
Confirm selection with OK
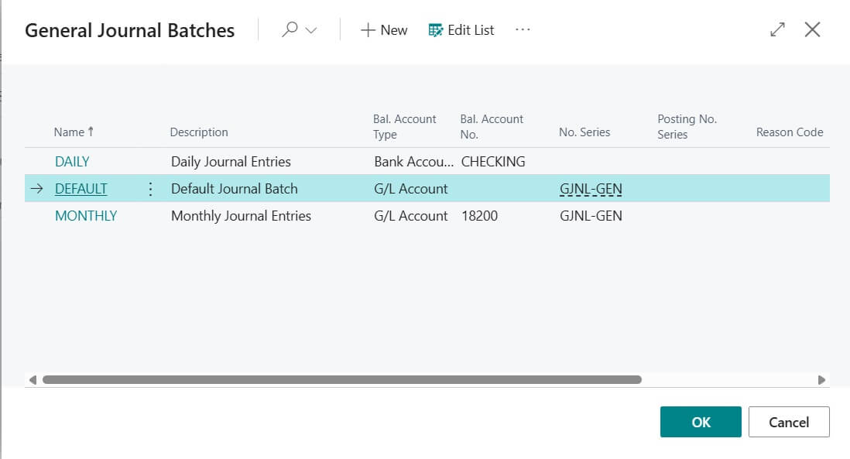tap(700, 422)
